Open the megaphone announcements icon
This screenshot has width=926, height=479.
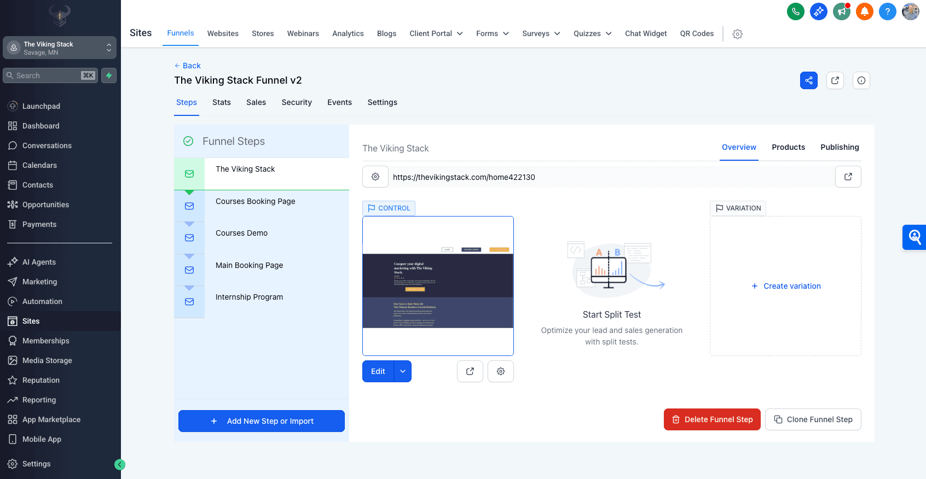tap(841, 11)
